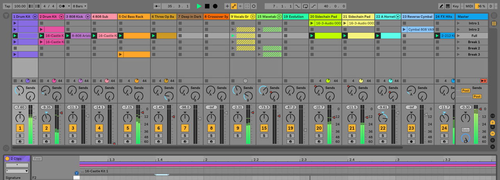Toggle the Automation Arm chain button
This screenshot has width=500, height=180.
coord(234,6)
